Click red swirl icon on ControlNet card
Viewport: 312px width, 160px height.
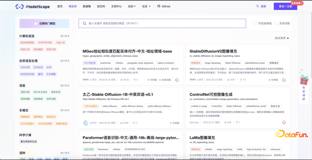click(x=284, y=122)
